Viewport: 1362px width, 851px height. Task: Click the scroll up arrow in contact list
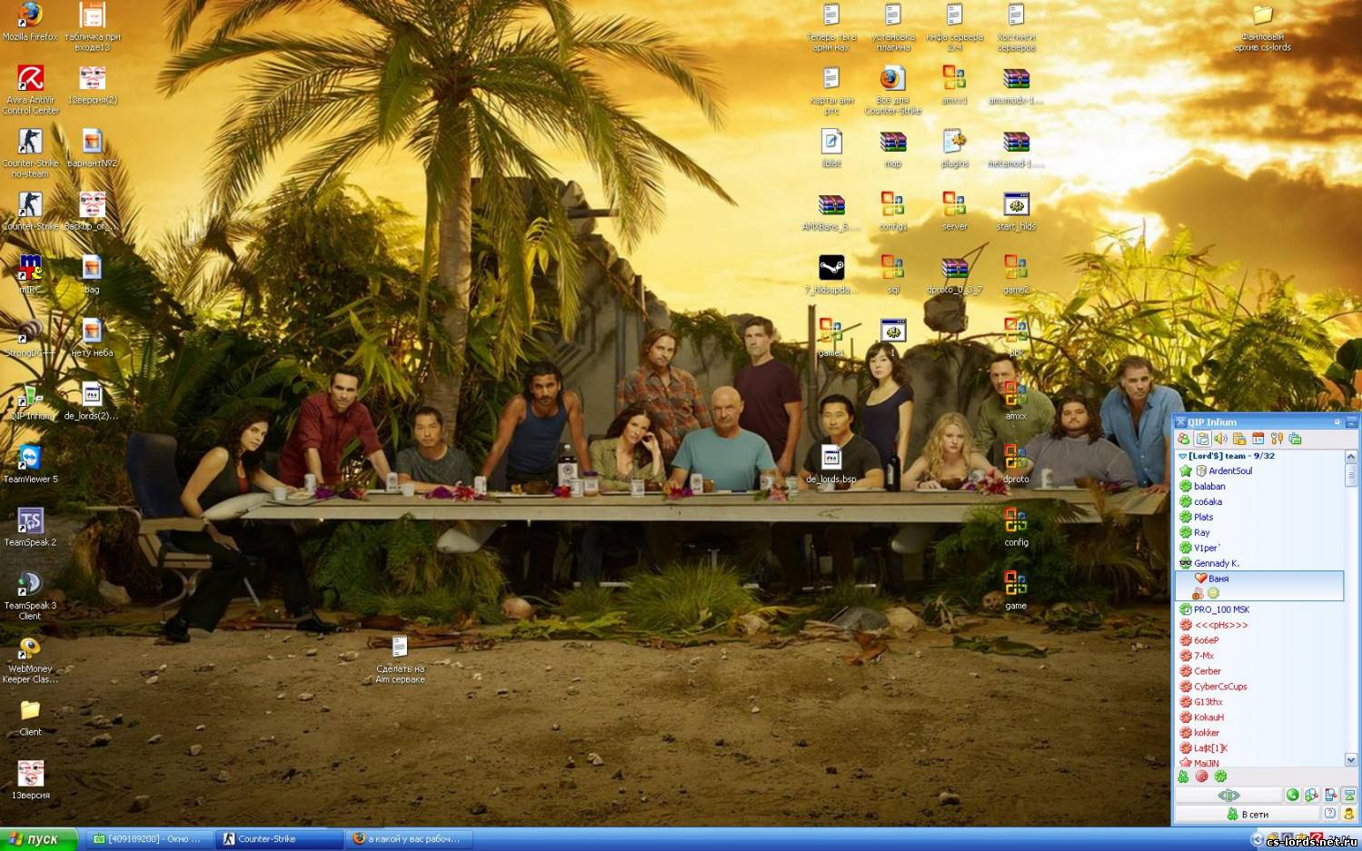pos(1351,457)
